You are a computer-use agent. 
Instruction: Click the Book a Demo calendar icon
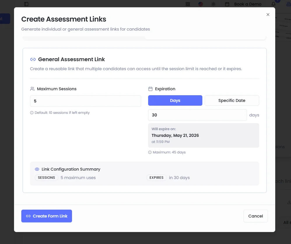pos(227,4)
